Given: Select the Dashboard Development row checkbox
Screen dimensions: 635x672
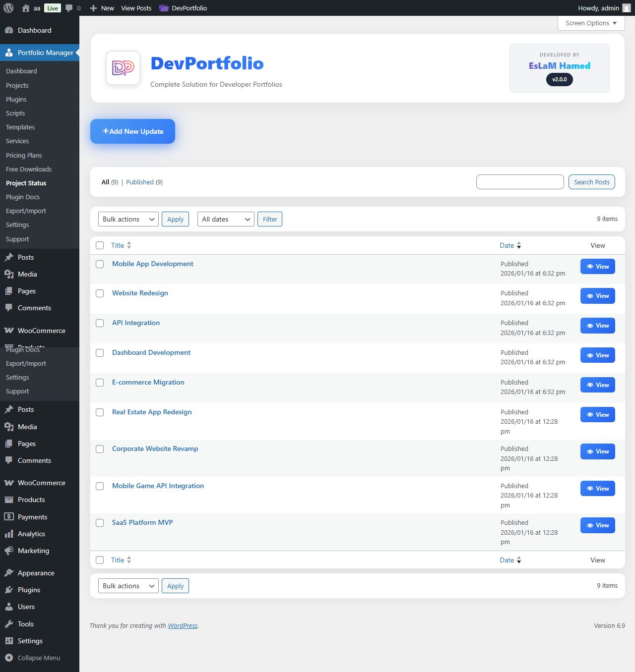Looking at the screenshot, I should [100, 353].
